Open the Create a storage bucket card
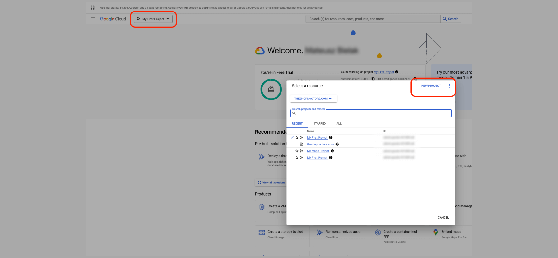558x258 pixels. tap(282, 236)
